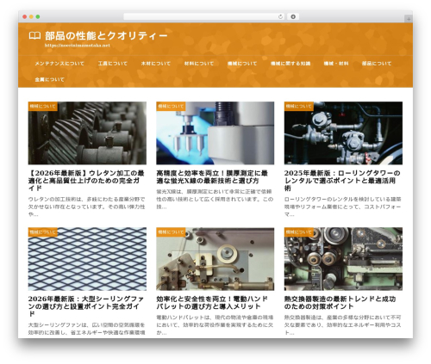Open a new browser tab with plus icon
Viewport: 431px width, 364px height.
click(409, 19)
